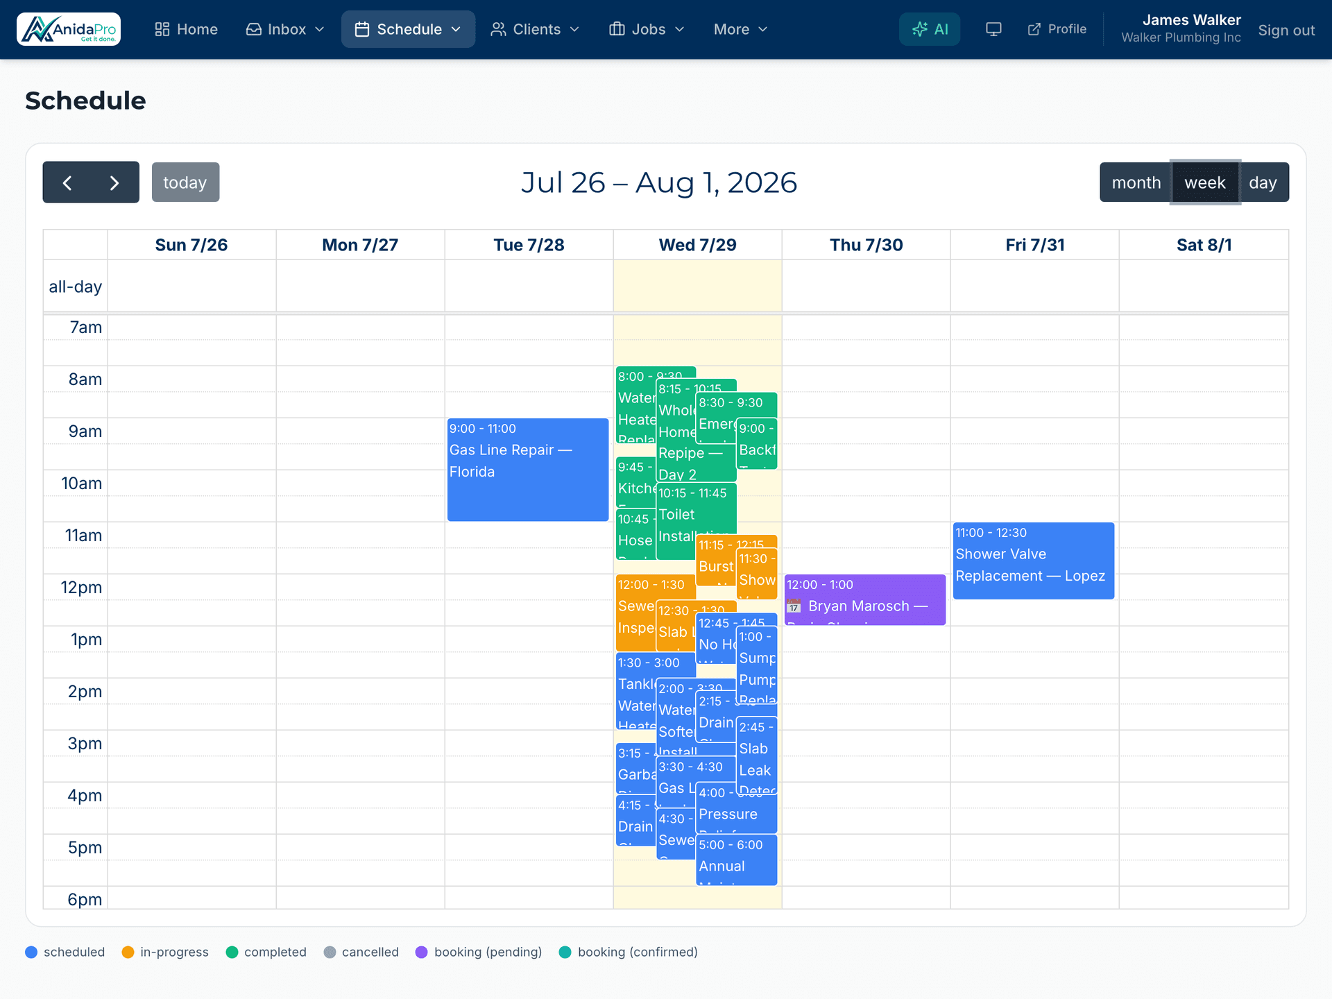Open the Shower Valve Replacement — Lopez event
Viewport: 1332px width, 999px height.
pyautogui.click(x=1034, y=561)
